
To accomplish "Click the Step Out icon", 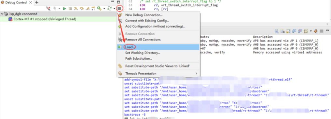I will click(88, 9).
